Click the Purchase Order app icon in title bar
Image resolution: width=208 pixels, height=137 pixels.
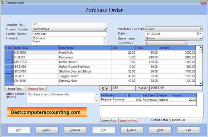3,3
